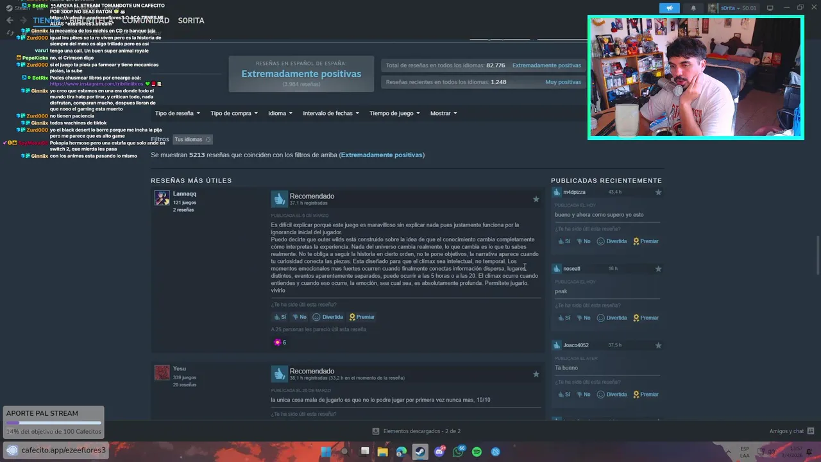Vote No on noseatl's review
Screen dimensions: 821x462
click(x=583, y=318)
